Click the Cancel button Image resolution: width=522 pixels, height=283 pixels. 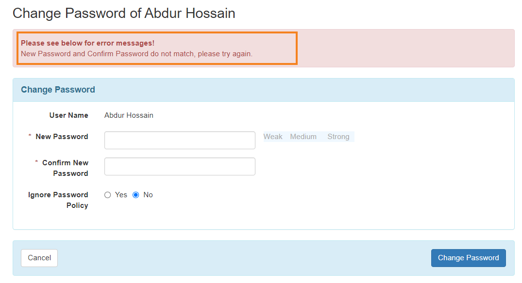coord(39,258)
